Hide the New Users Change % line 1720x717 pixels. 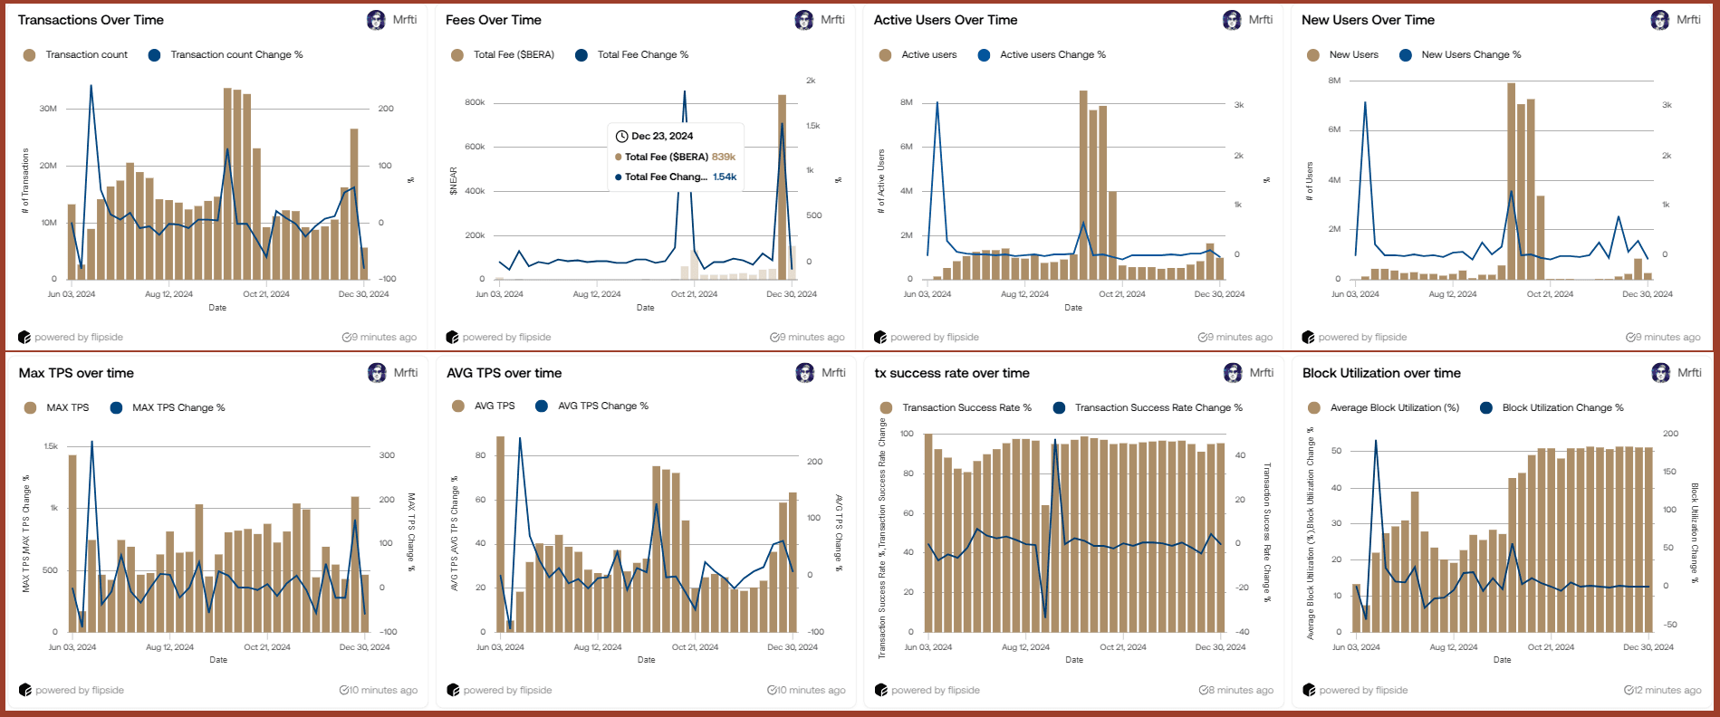click(x=1460, y=55)
